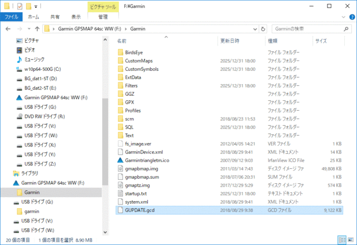The width and height of the screenshot is (357, 245).
Task: Click the Profiles folder icon
Action: [x=120, y=110]
